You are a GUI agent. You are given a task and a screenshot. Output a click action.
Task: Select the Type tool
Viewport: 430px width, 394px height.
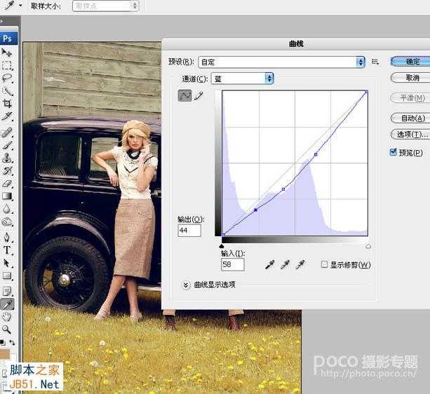[x=6, y=250]
